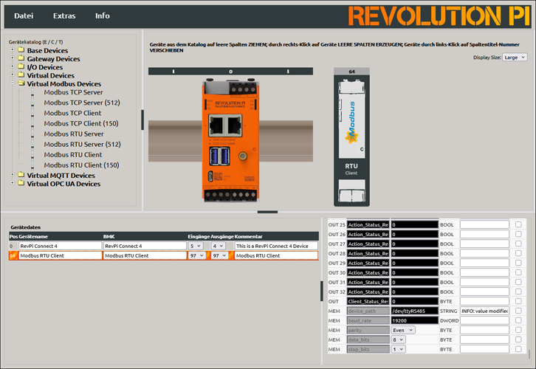Click the Virtual MQTT Devices folder icon
Viewport: 536px width, 369px height.
tap(21, 175)
